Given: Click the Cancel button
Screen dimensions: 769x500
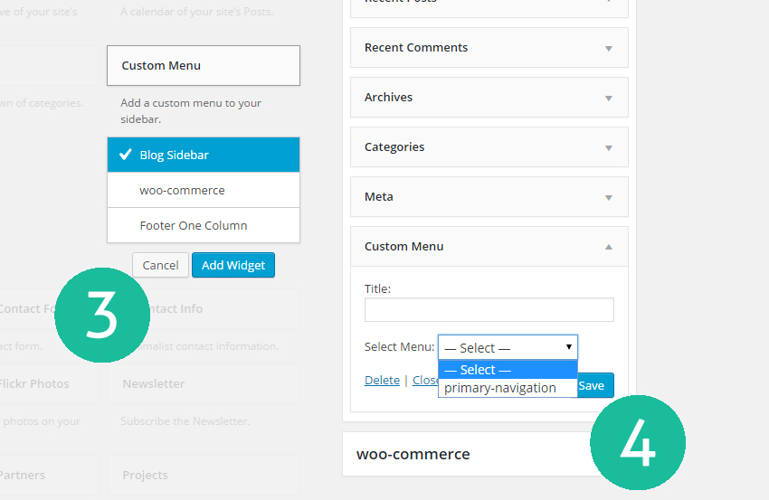Looking at the screenshot, I should tap(160, 265).
